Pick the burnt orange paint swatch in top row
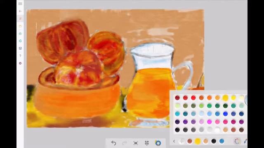This screenshot has width=264, height=148. 201,98
